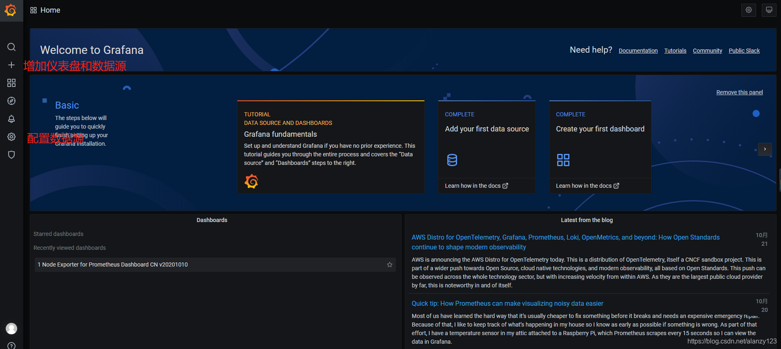Click Remove this panel
Image resolution: width=781 pixels, height=349 pixels.
739,92
